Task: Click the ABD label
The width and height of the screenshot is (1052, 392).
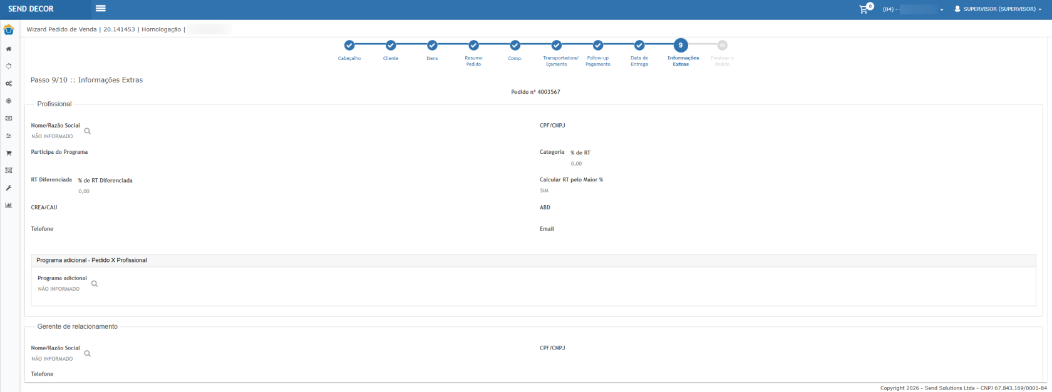Action: [545, 207]
